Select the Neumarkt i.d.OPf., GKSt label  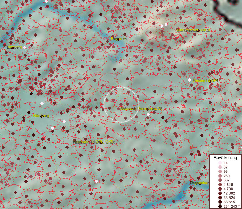[94, 142]
